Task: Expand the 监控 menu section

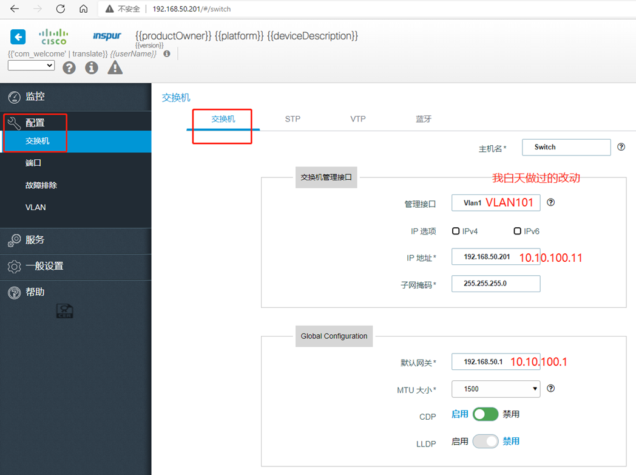Action: tap(75, 97)
